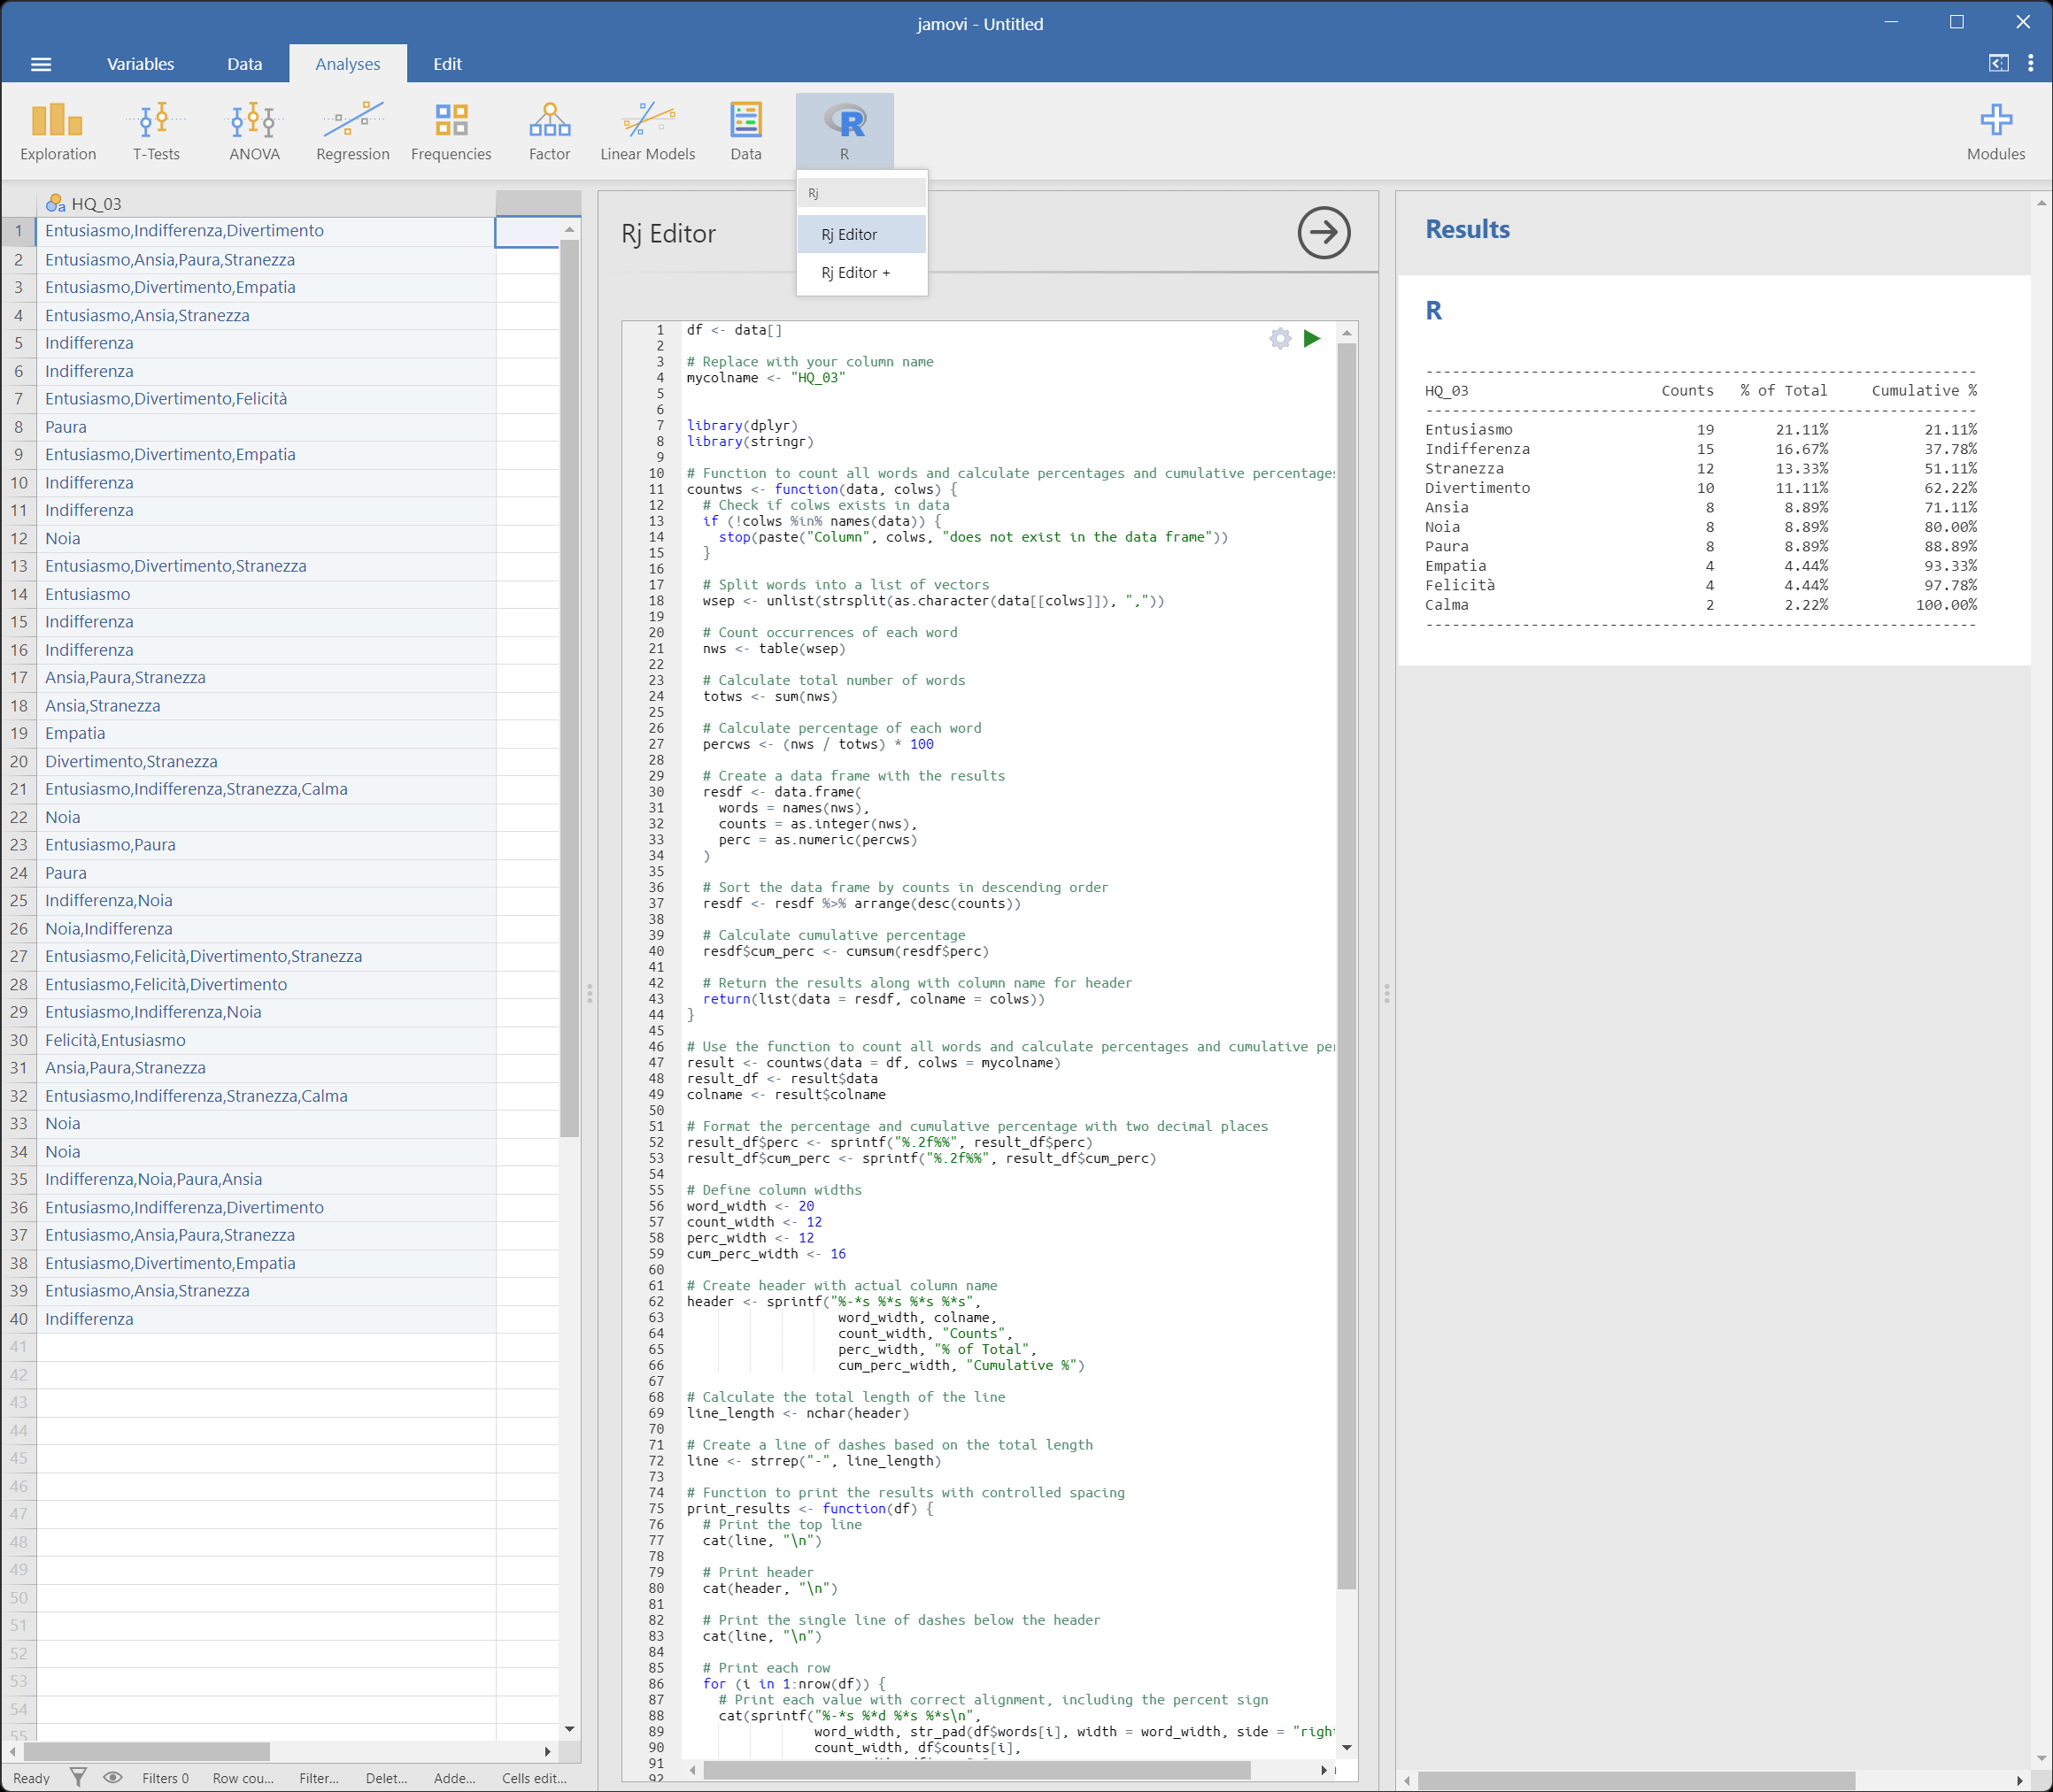Open the Linear Models menu
Image resolution: width=2053 pixels, height=1792 pixels.
647,130
